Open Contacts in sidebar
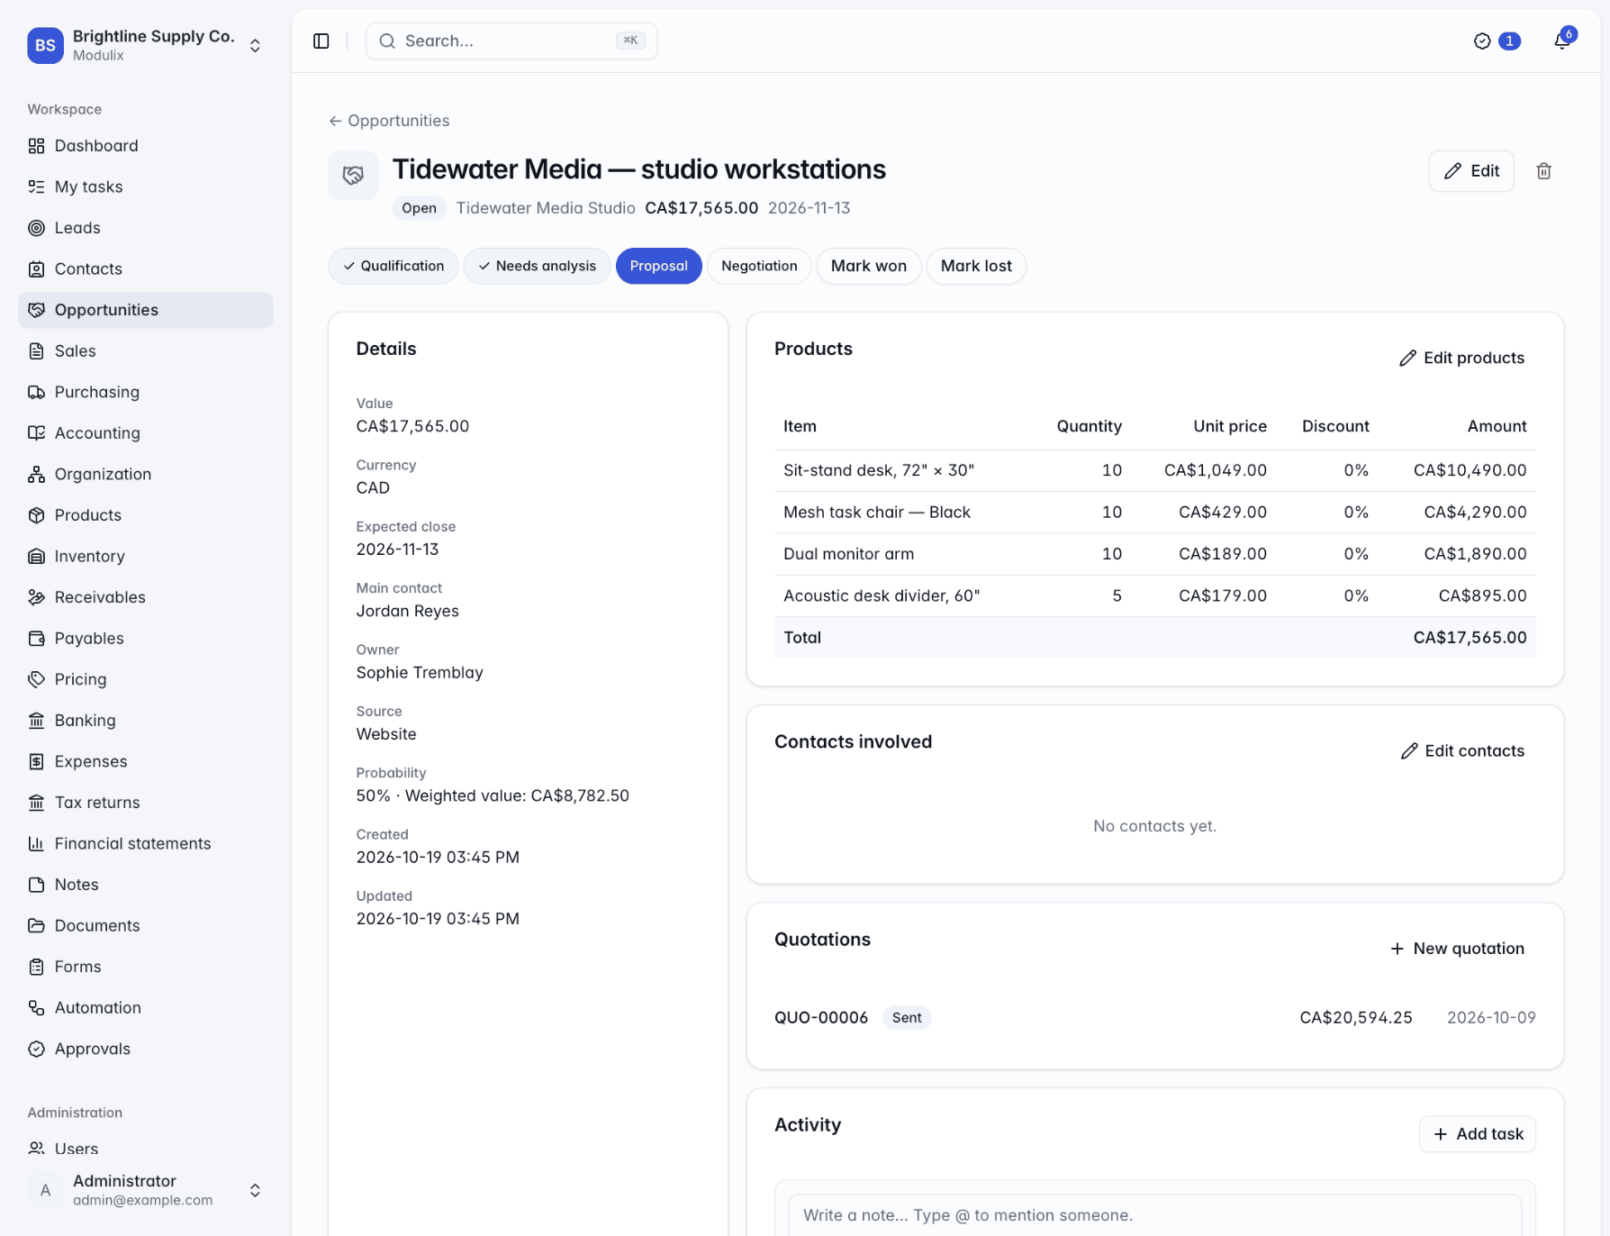1610x1236 pixels. (x=146, y=268)
